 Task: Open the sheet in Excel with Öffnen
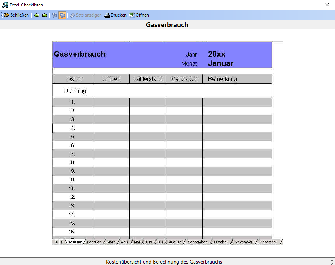(x=139, y=15)
